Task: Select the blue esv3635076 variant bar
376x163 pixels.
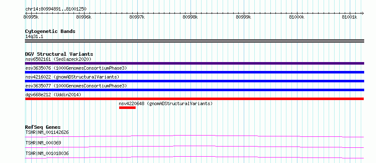Action: pos(194,72)
